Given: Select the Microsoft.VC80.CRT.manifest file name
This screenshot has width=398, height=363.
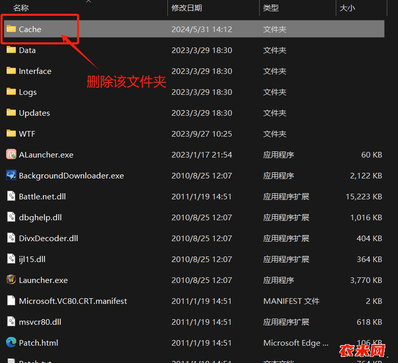Looking at the screenshot, I should point(73,301).
